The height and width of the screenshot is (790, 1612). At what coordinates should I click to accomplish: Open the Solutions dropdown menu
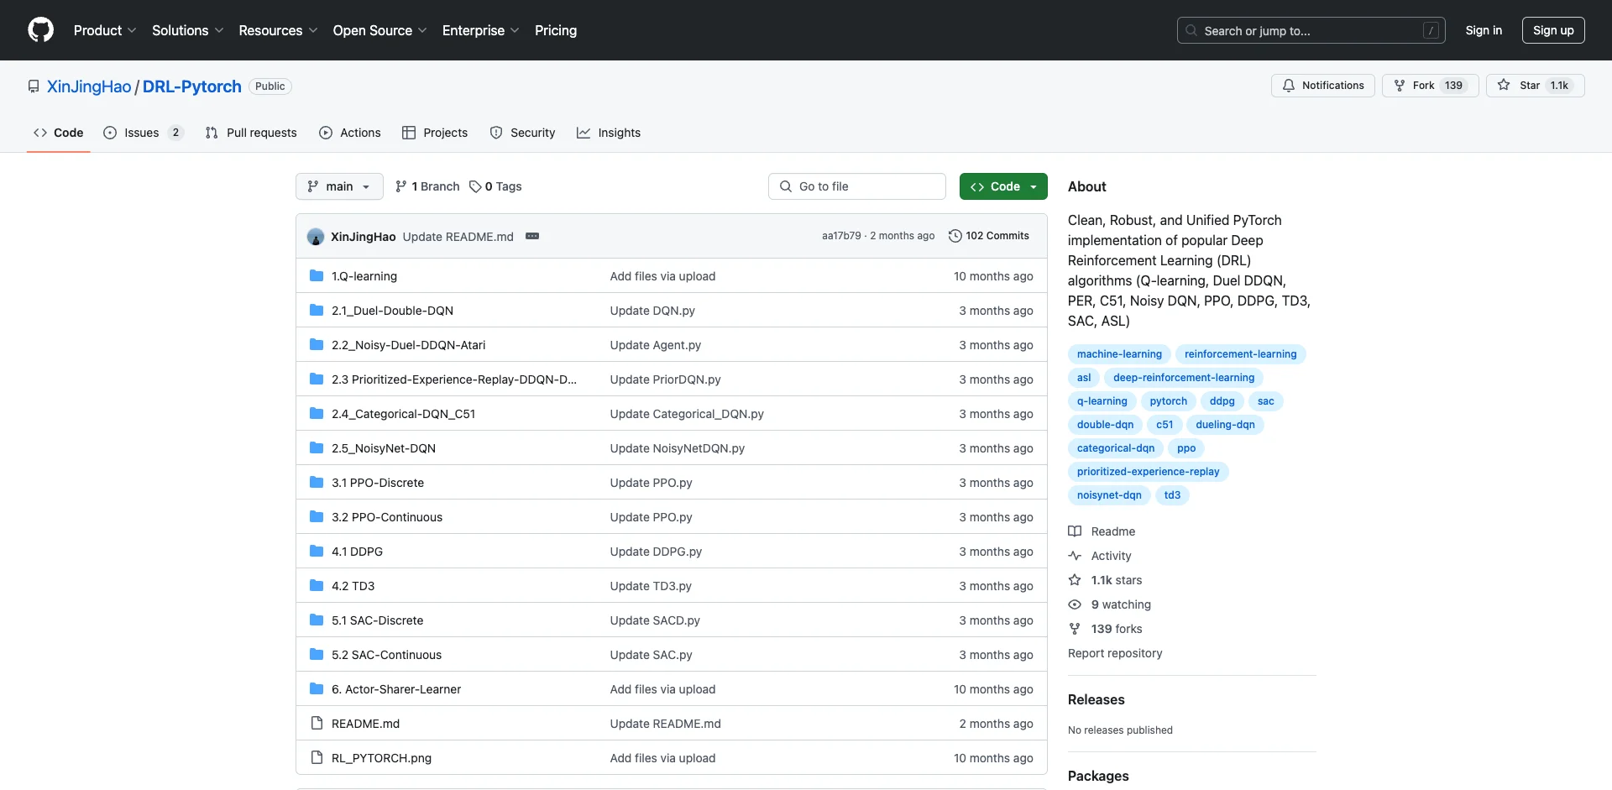187,30
